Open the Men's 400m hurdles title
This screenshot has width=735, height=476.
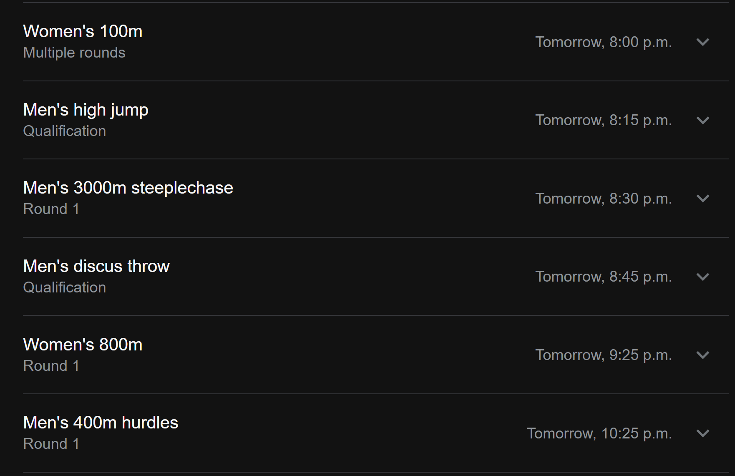pyautogui.click(x=101, y=423)
